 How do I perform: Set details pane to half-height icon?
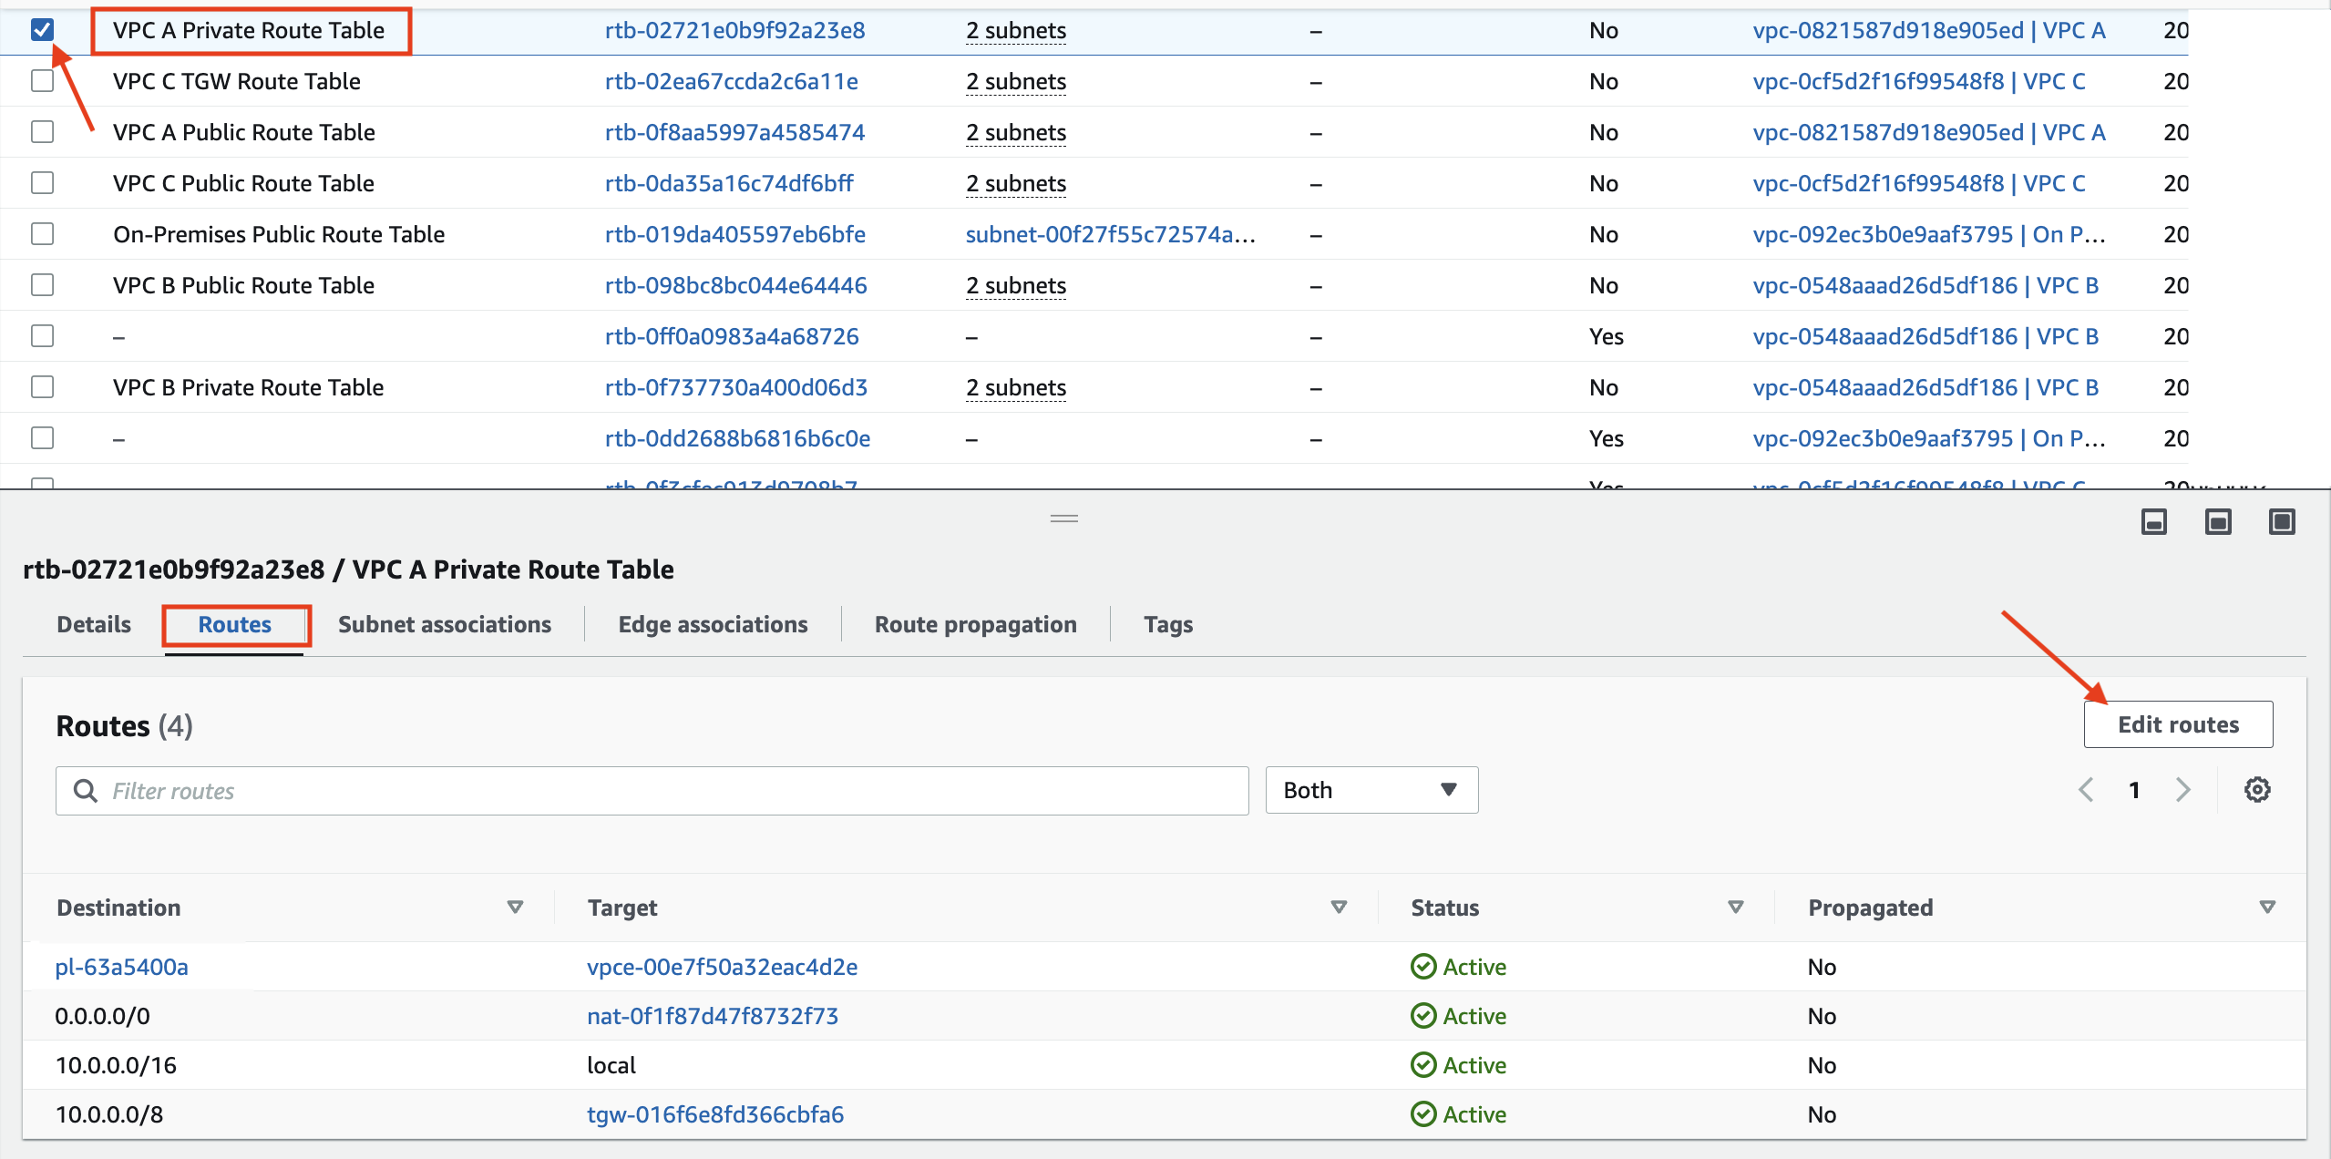[x=2217, y=522]
